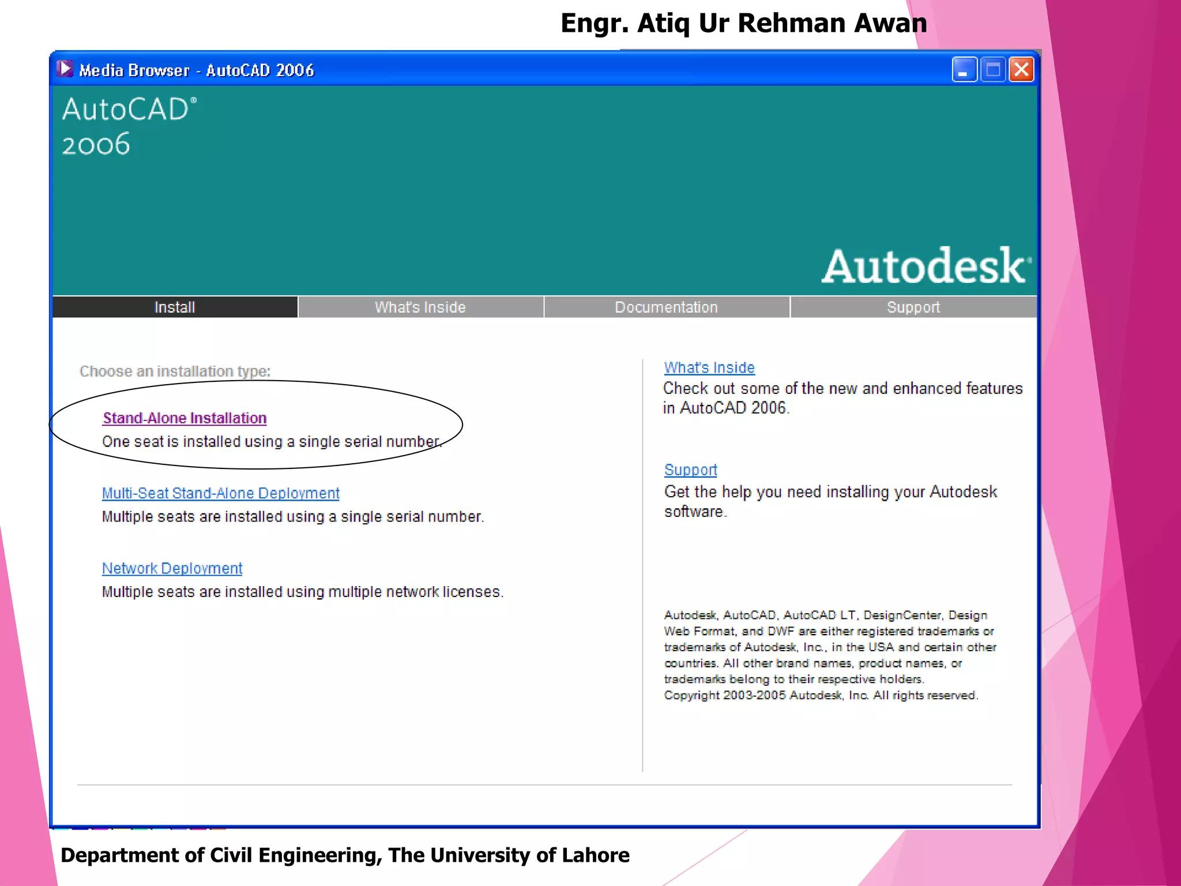
Task: Select the Multi-Seat Stand-Alone Deployment link
Action: click(x=221, y=493)
